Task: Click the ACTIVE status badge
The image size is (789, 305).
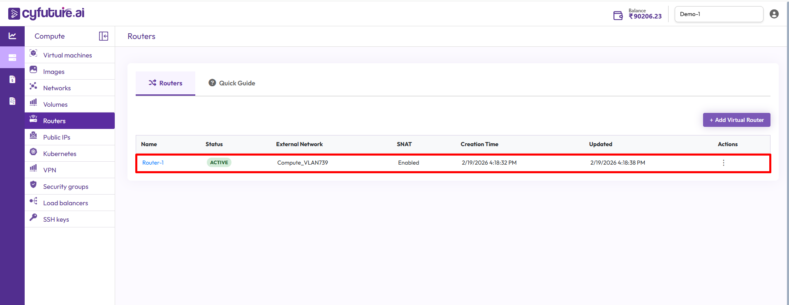Action: [x=219, y=163]
